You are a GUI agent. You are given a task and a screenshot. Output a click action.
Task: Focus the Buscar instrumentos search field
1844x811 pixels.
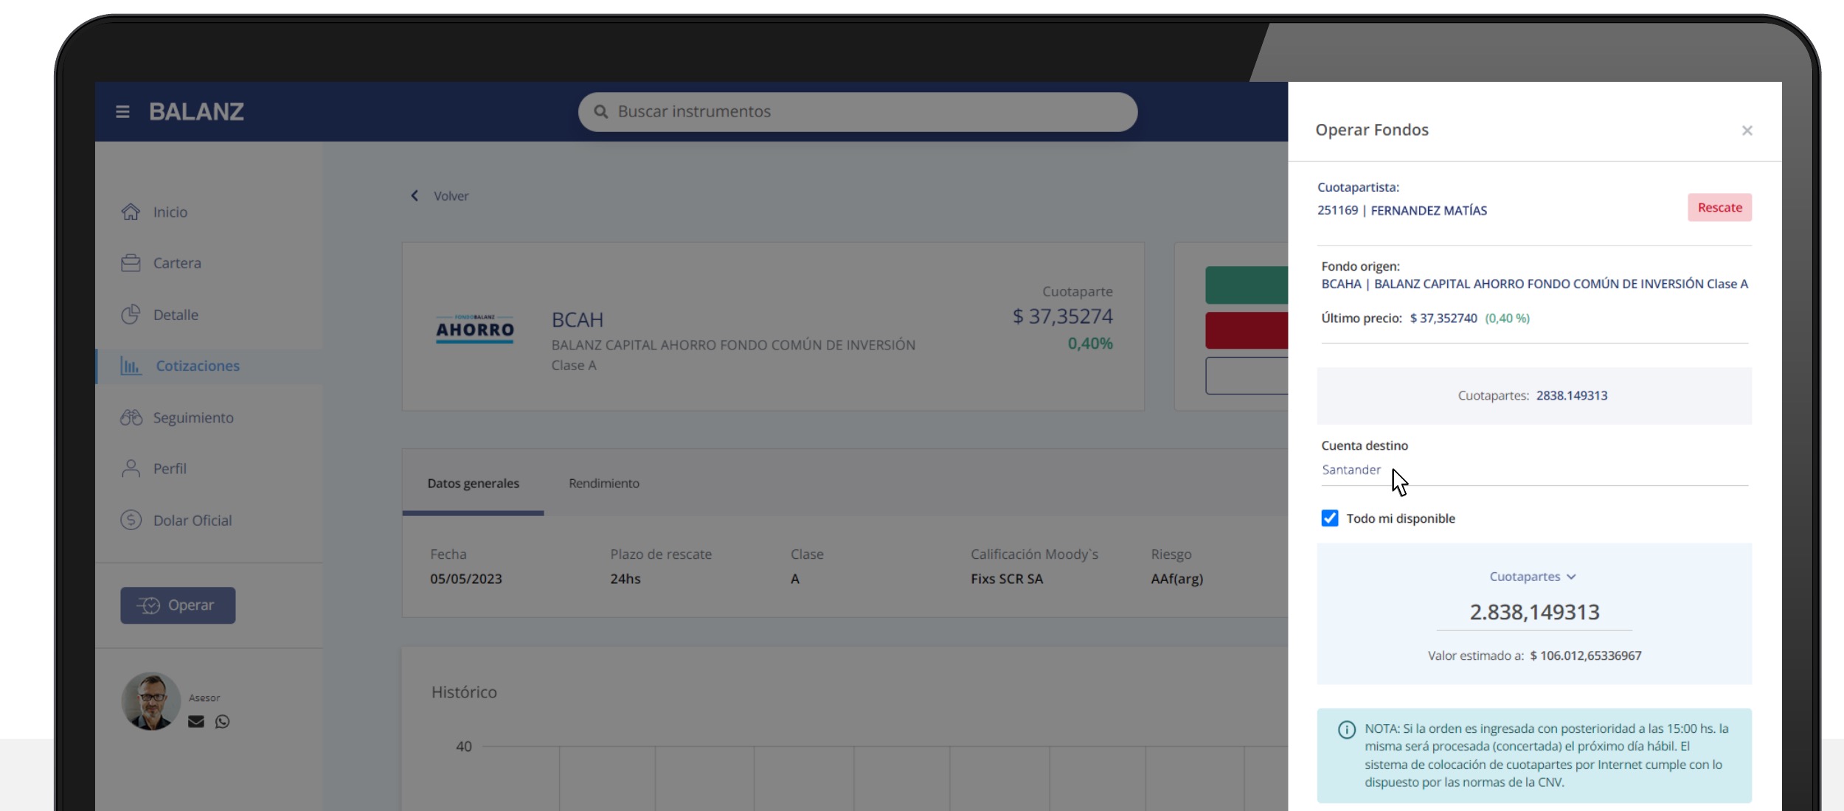pos(857,112)
